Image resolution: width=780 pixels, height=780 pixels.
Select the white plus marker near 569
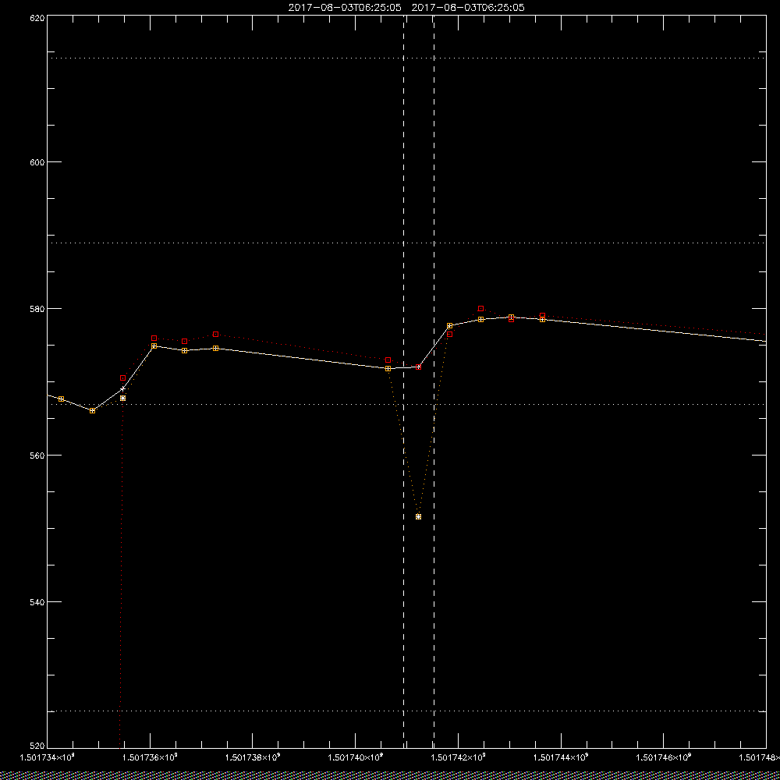tap(123, 389)
